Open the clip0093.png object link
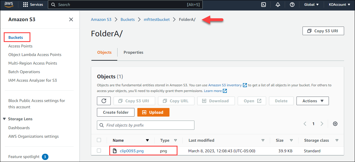 click(132, 151)
